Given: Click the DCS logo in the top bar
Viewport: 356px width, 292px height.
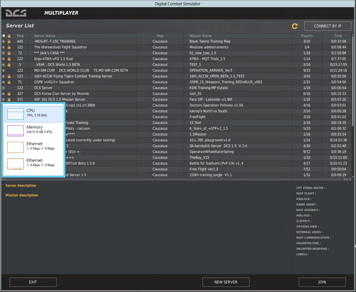Looking at the screenshot, I should pos(16,12).
